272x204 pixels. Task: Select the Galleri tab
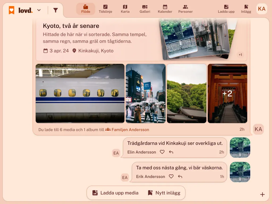(145, 9)
